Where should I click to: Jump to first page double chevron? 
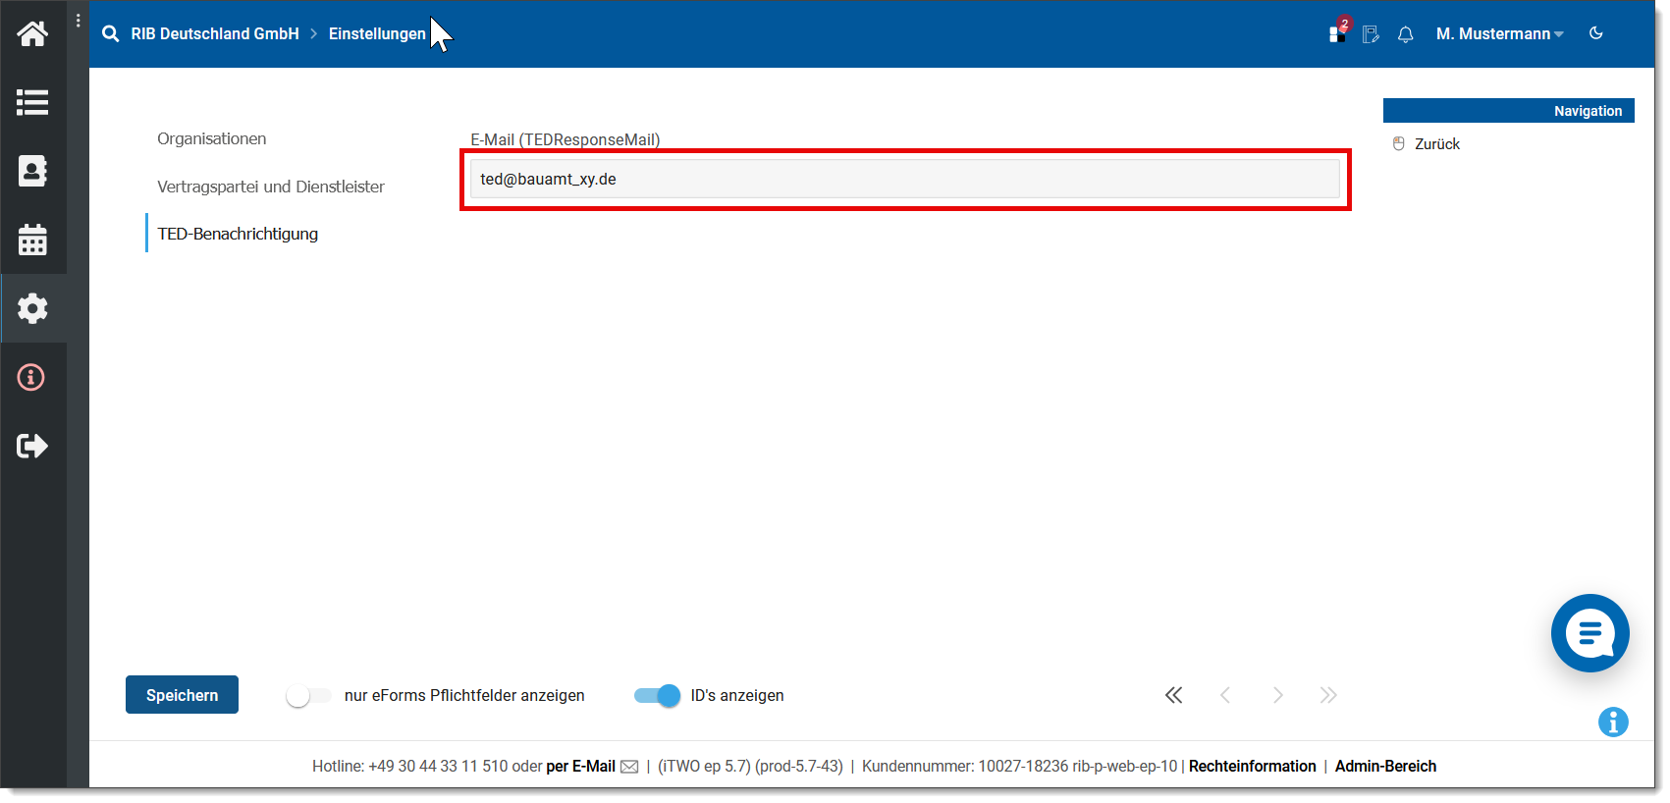(x=1173, y=696)
